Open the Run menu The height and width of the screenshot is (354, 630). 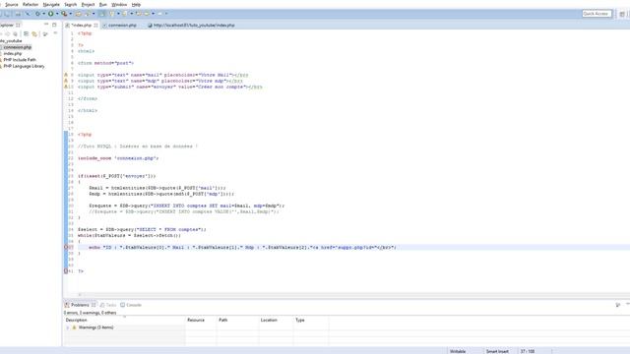(102, 4)
